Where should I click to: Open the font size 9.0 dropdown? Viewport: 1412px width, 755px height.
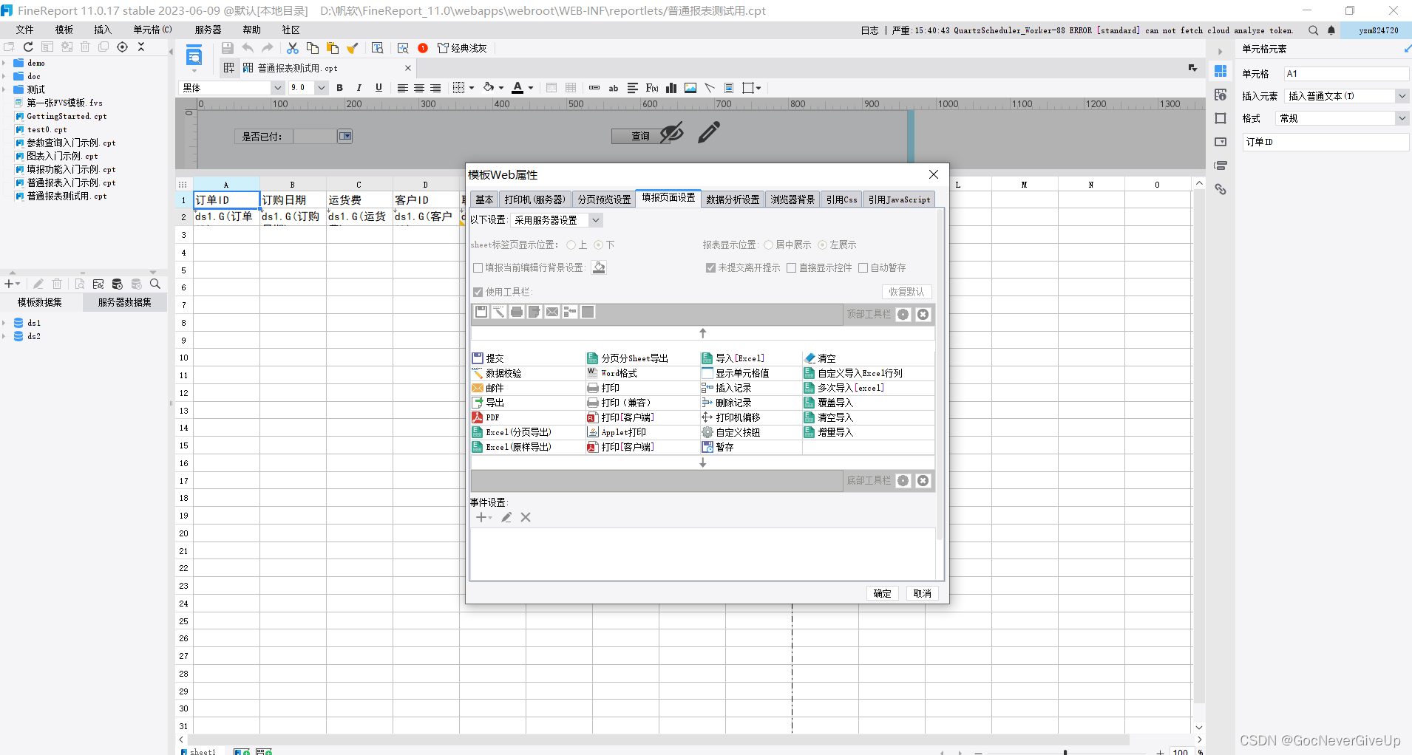pos(322,88)
